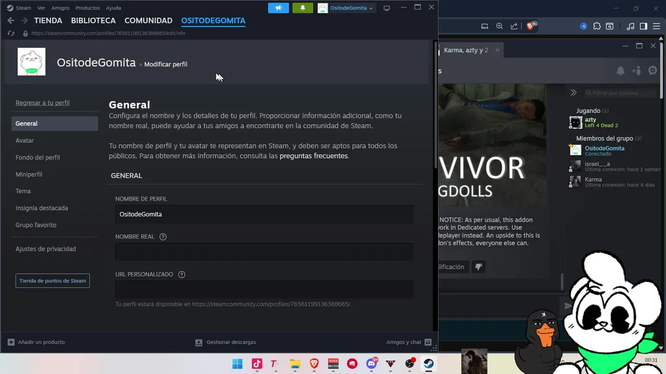Click the browser share icon

pyautogui.click(x=514, y=26)
